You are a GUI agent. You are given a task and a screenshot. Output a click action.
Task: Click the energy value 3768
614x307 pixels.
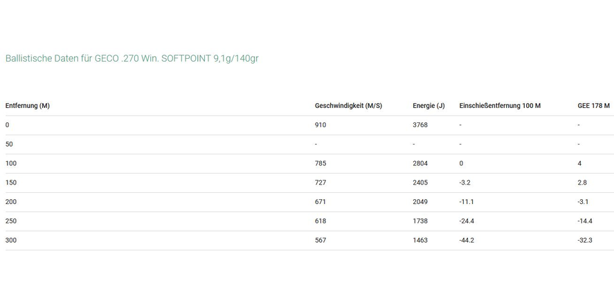pos(420,125)
